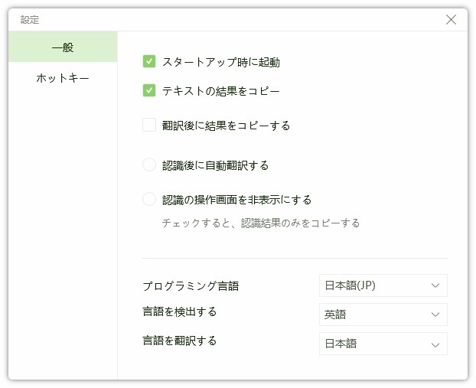Click the chevron arrow beside 日本語(JP)

coord(435,285)
